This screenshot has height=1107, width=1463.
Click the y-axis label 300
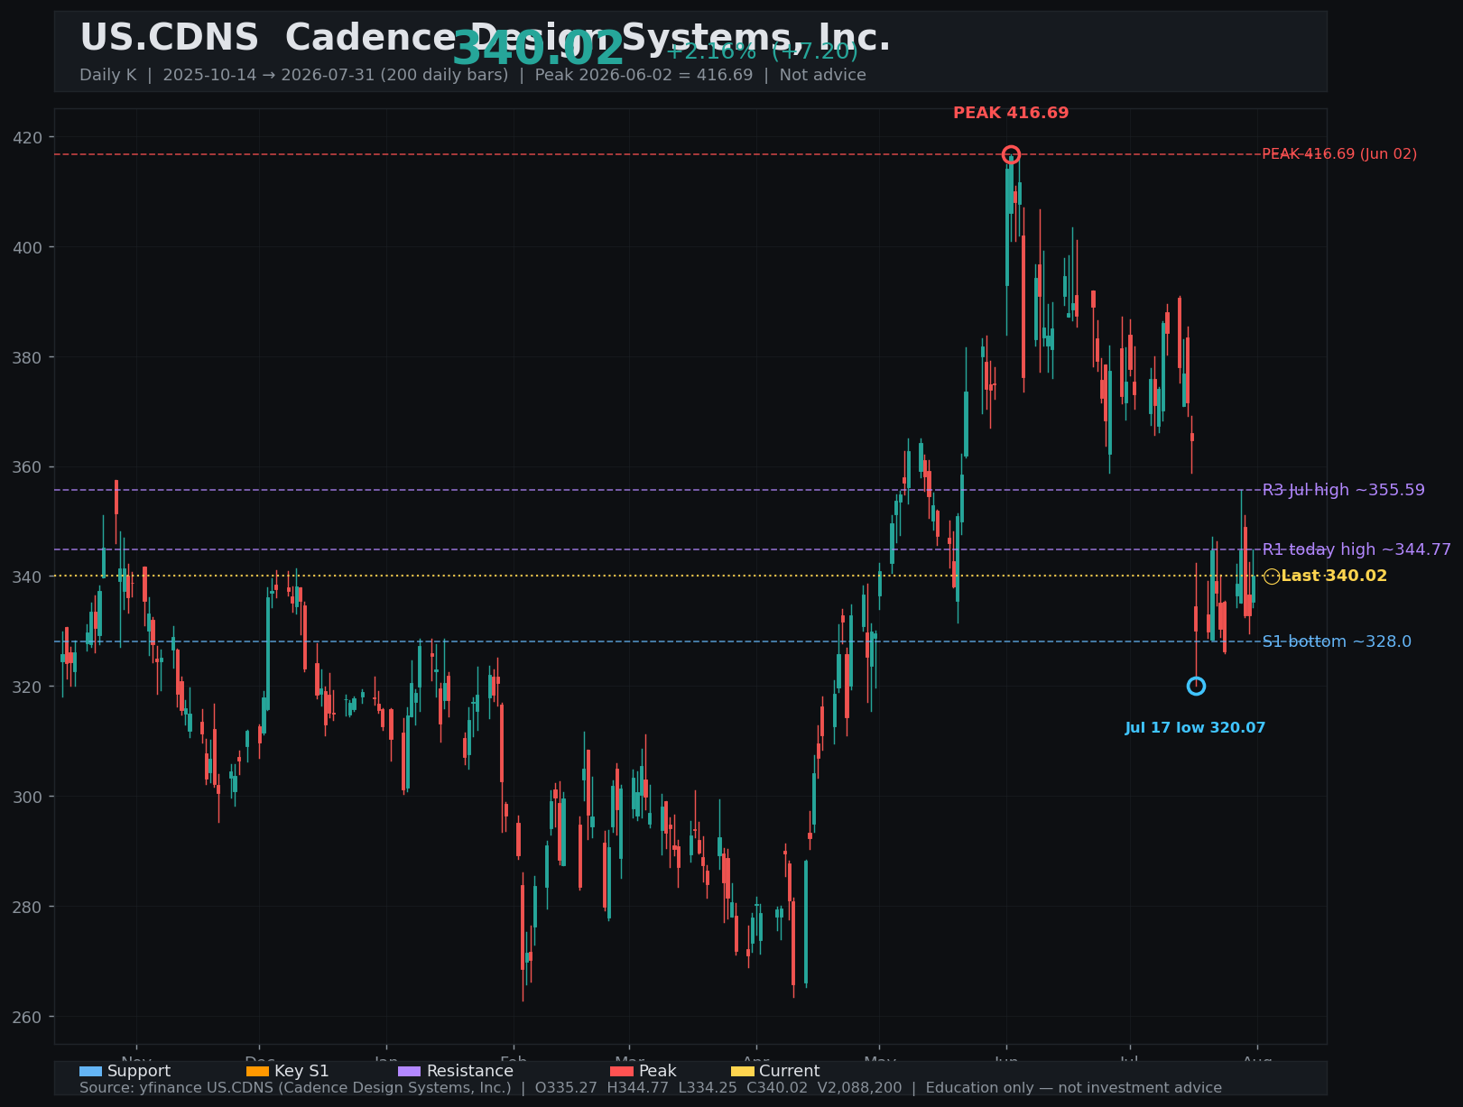pyautogui.click(x=29, y=797)
